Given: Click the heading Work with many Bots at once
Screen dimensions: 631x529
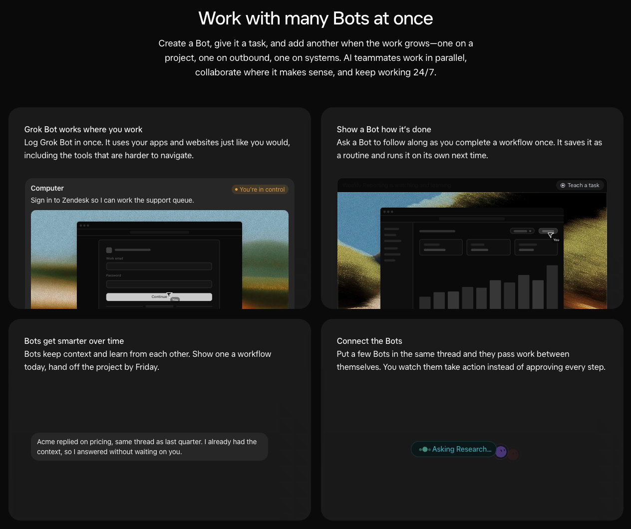Looking at the screenshot, I should (315, 18).
